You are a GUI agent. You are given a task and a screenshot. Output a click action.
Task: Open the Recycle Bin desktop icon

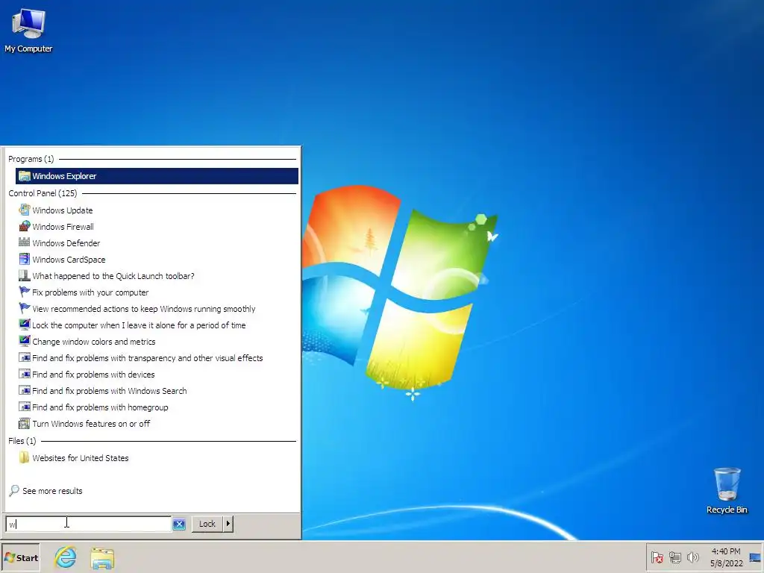click(x=727, y=490)
